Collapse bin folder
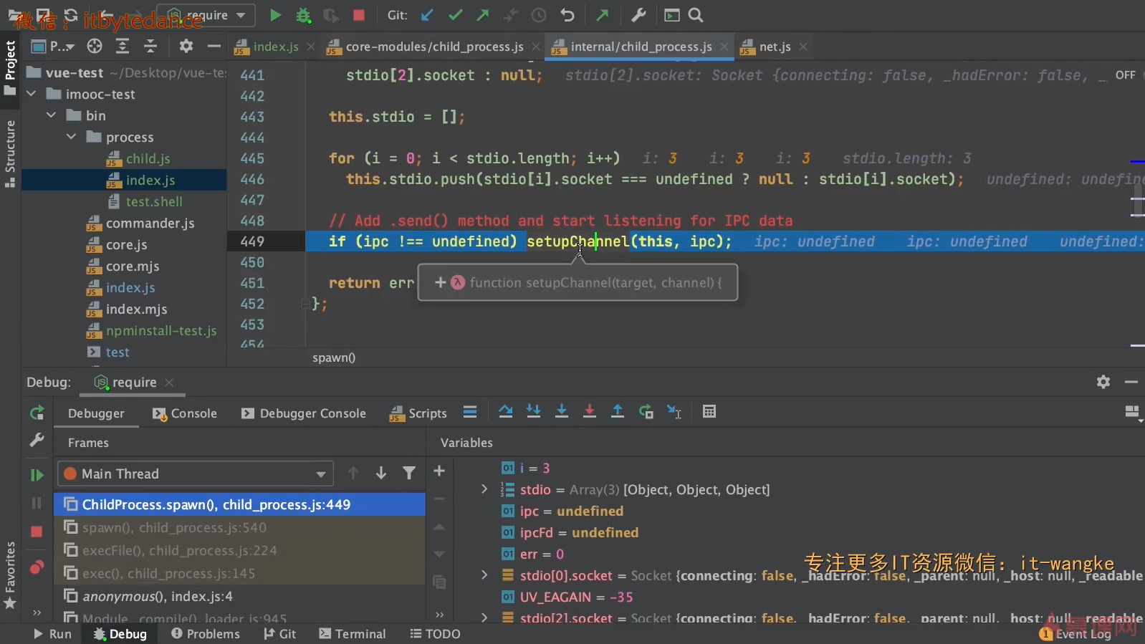The height and width of the screenshot is (644, 1145). click(52, 115)
